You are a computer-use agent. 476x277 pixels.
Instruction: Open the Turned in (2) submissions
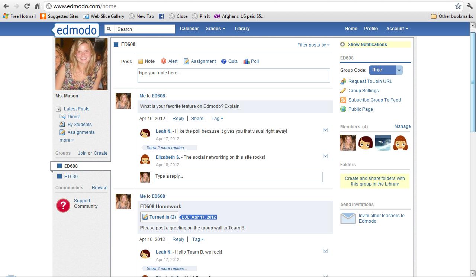tap(159, 217)
